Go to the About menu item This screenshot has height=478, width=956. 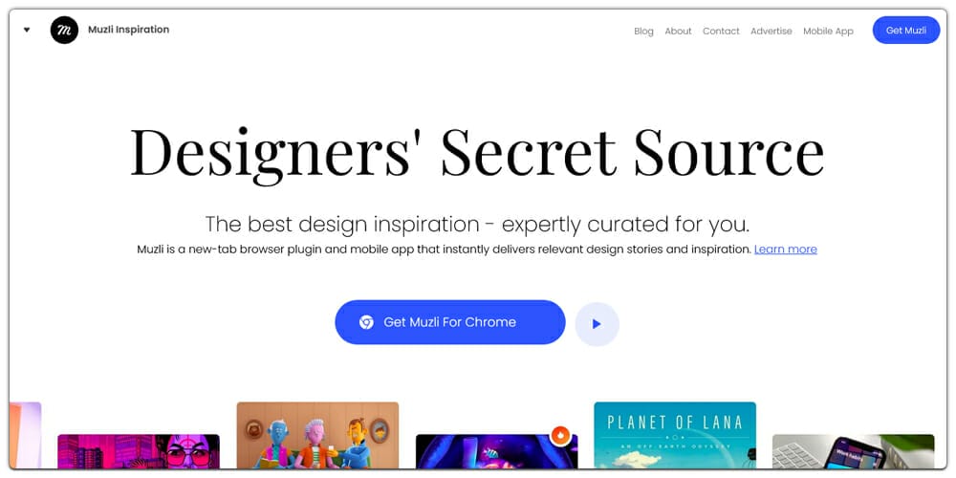click(678, 32)
